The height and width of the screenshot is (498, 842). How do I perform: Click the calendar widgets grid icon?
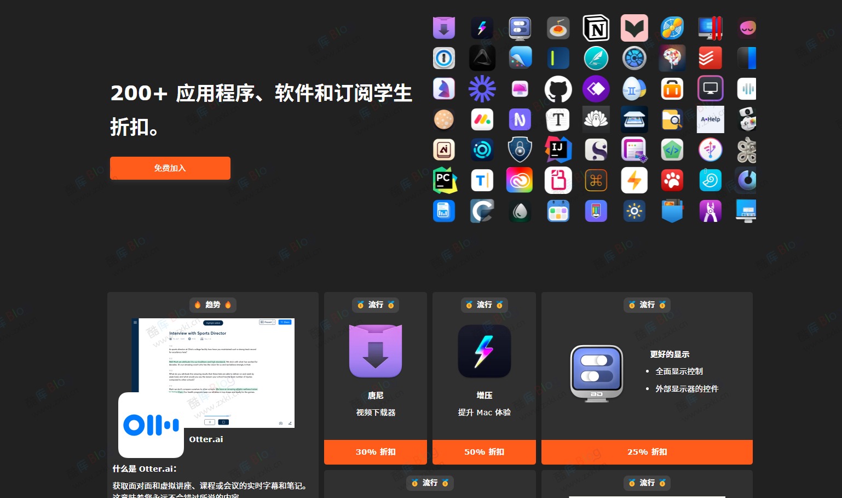pyautogui.click(x=558, y=211)
